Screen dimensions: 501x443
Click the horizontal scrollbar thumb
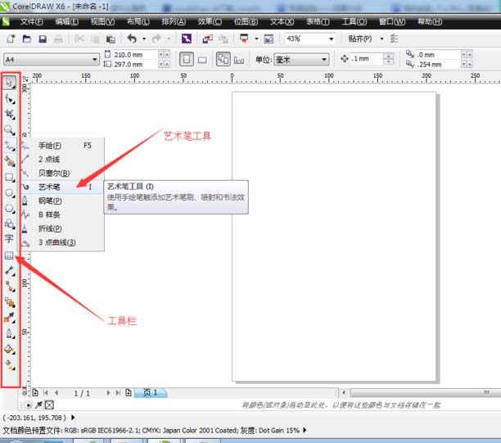coord(426,392)
